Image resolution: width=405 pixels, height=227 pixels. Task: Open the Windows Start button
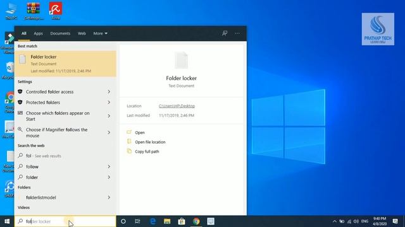point(7,221)
